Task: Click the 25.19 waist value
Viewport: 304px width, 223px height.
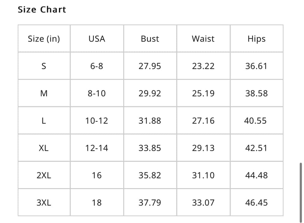Action: 203,93
